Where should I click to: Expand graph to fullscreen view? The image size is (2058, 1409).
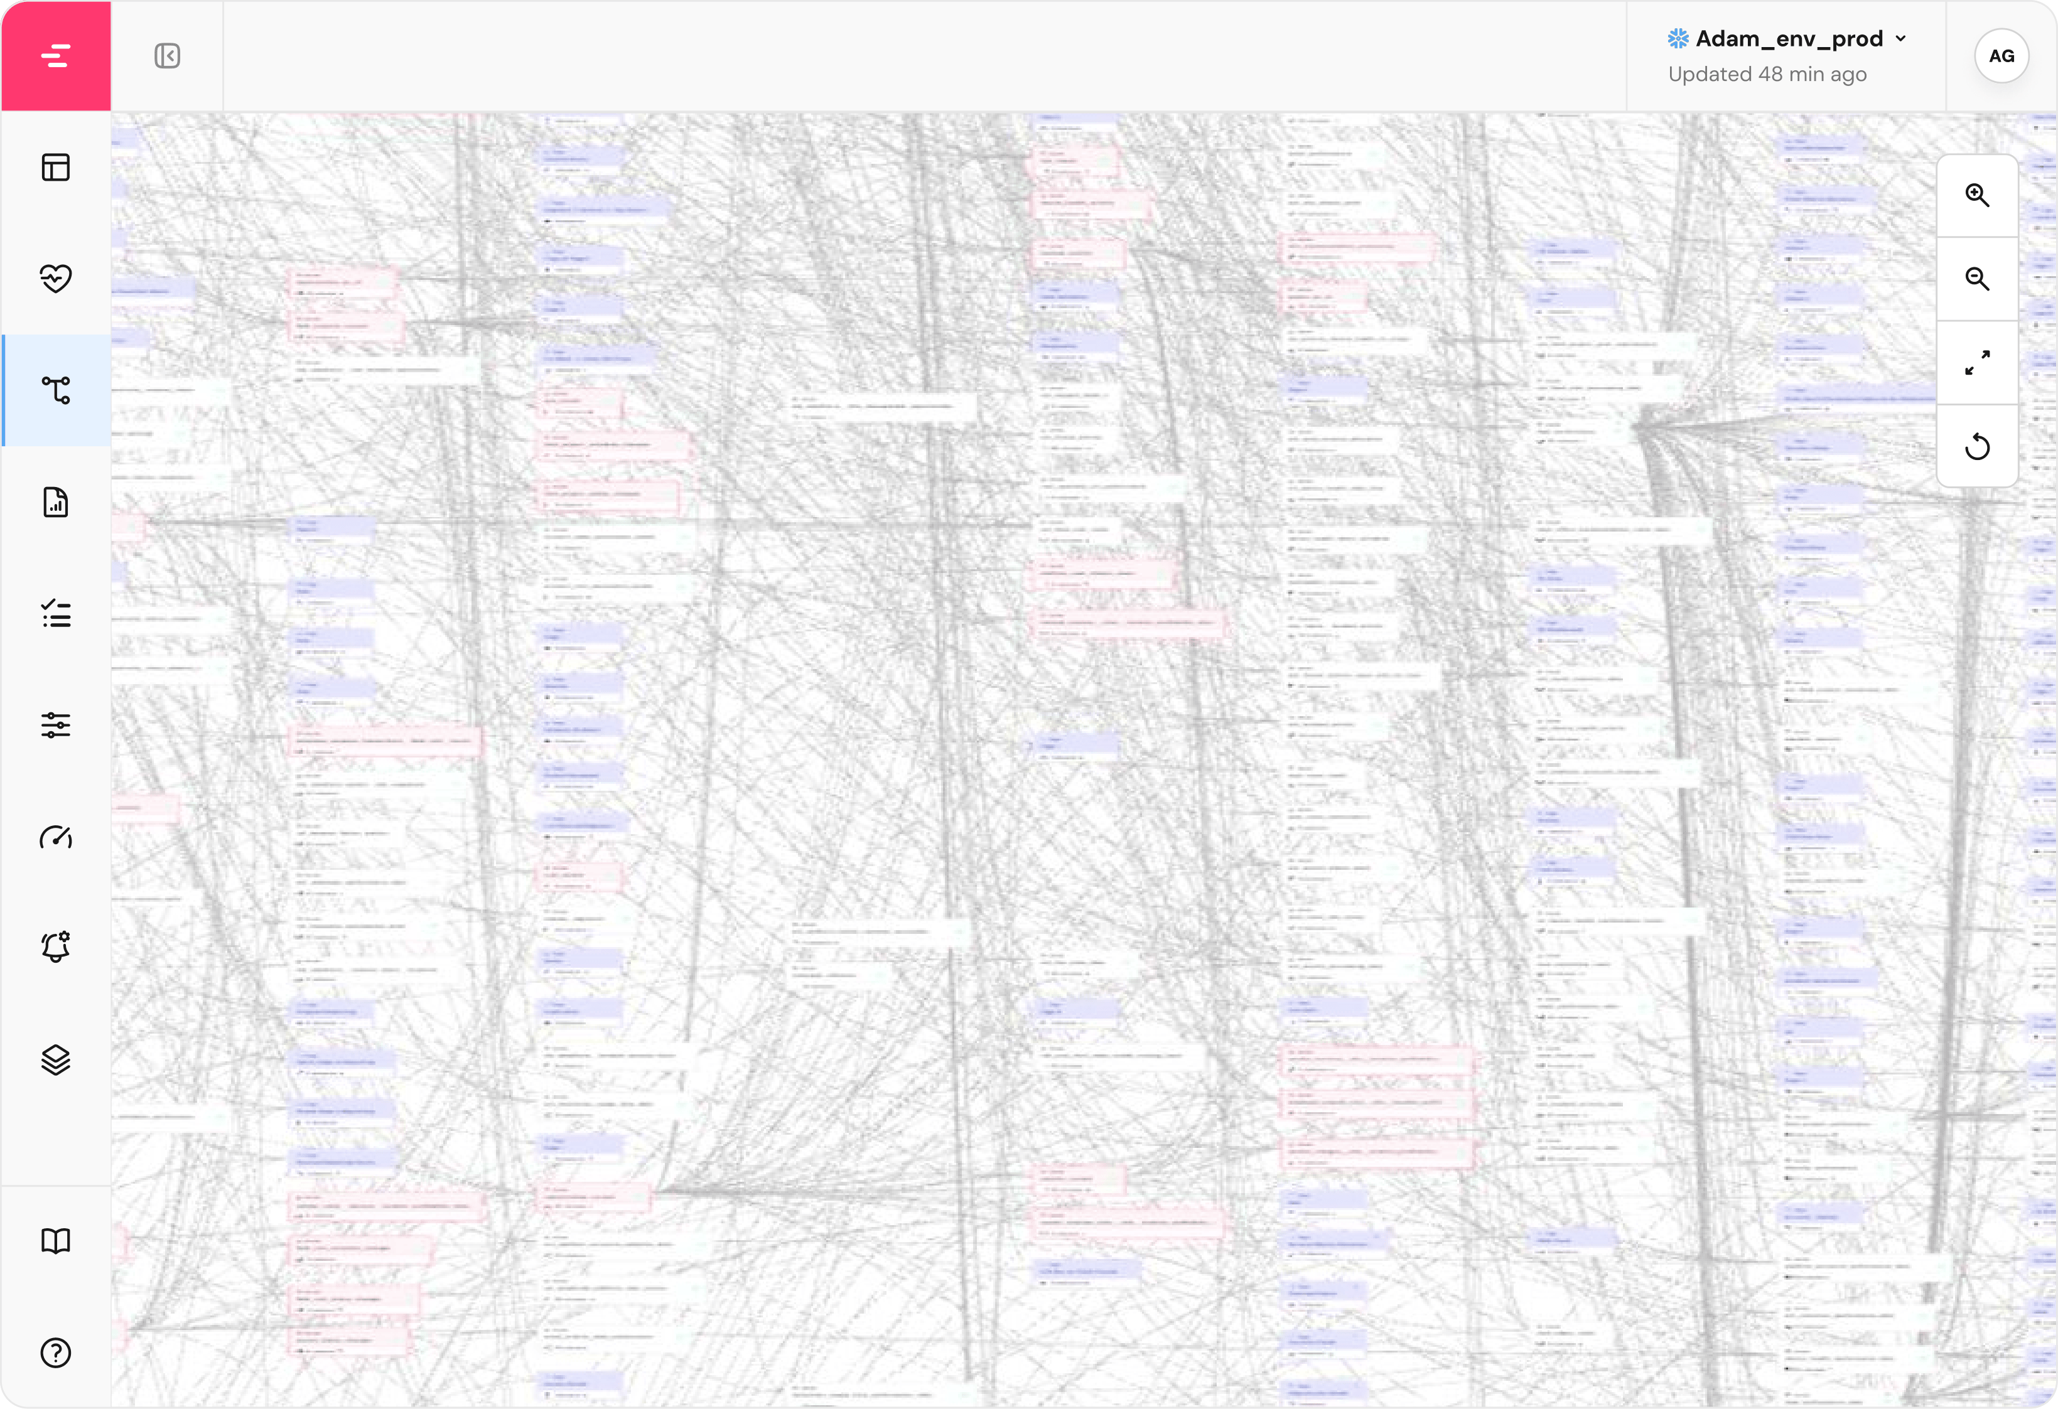pos(1976,363)
